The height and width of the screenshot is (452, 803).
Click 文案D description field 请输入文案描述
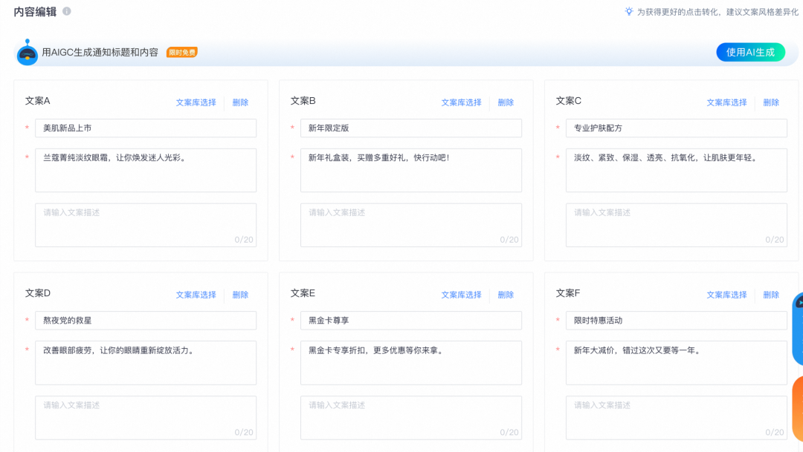(146, 418)
